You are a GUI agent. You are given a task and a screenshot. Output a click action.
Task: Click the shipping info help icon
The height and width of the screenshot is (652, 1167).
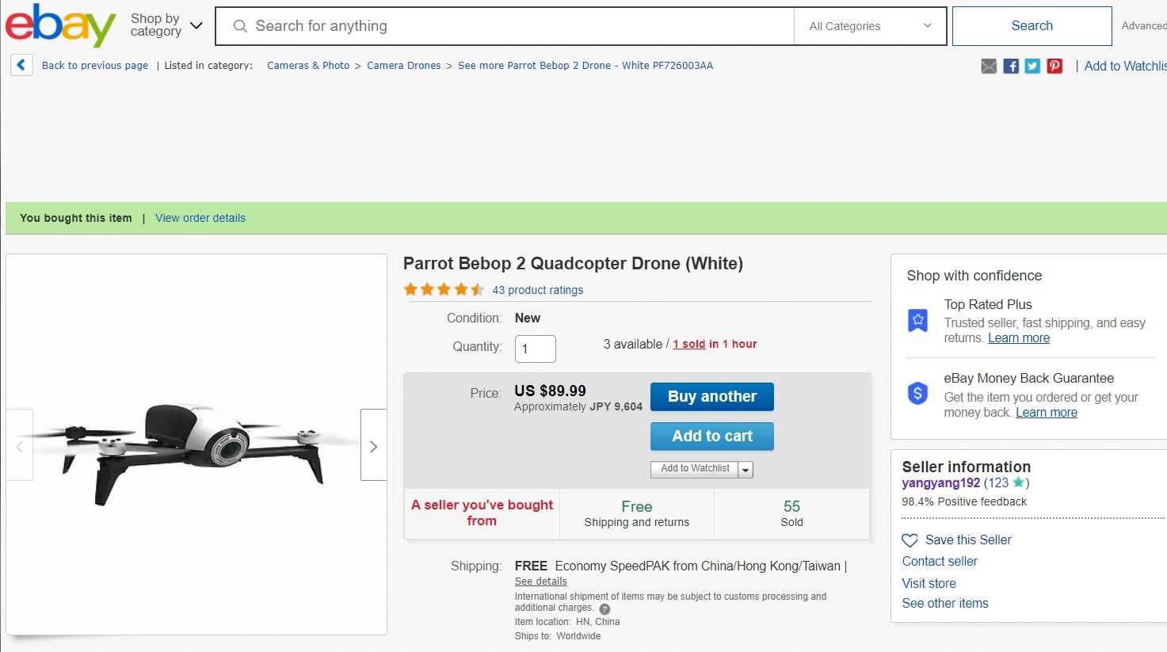tap(604, 609)
